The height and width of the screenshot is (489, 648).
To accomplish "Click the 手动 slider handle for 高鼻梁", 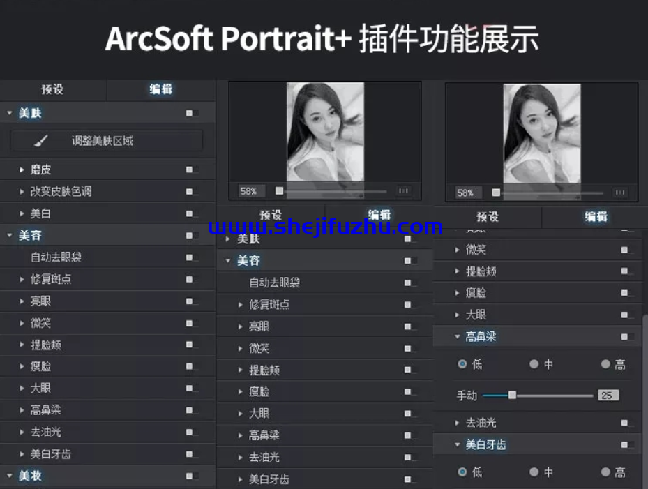I will pos(512,395).
